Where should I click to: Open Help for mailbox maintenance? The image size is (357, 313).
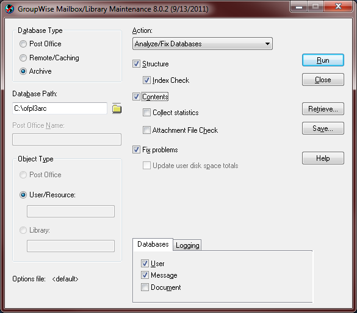coord(323,158)
